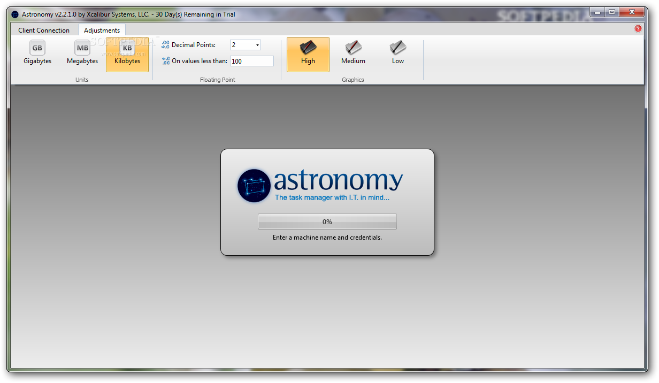Click the 'Floating Point' group label
Viewport: 659px width, 383px height.
click(218, 80)
